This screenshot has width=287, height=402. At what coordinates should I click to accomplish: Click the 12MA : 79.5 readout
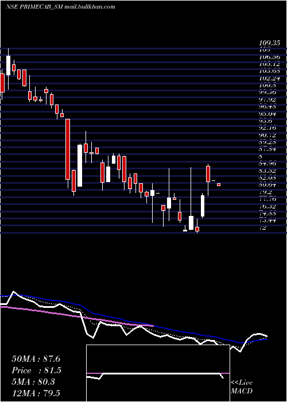click(36, 394)
